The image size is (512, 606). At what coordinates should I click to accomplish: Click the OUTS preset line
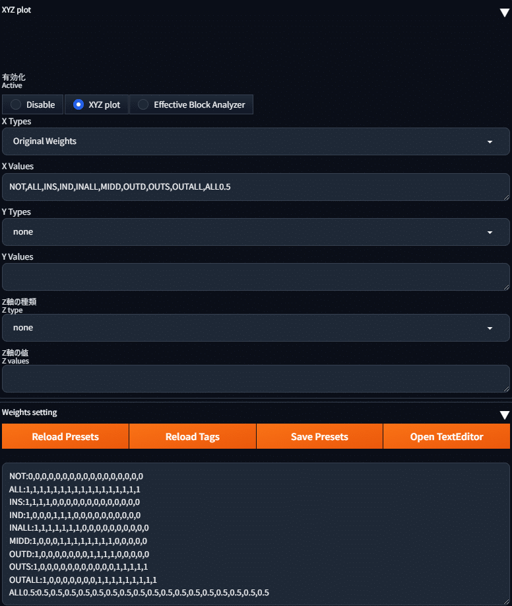pos(79,567)
